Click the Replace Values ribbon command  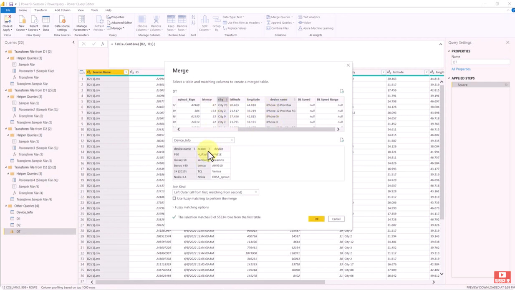(235, 28)
